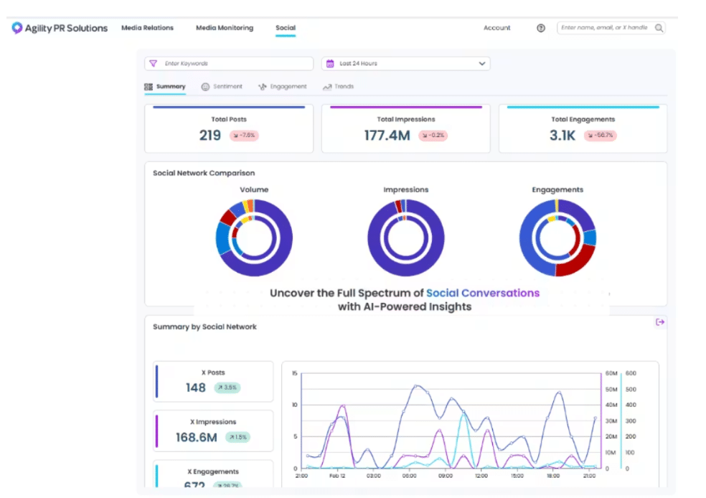The image size is (706, 498).
Task: Focus the name, email, or X handle search field
Action: click(x=611, y=28)
